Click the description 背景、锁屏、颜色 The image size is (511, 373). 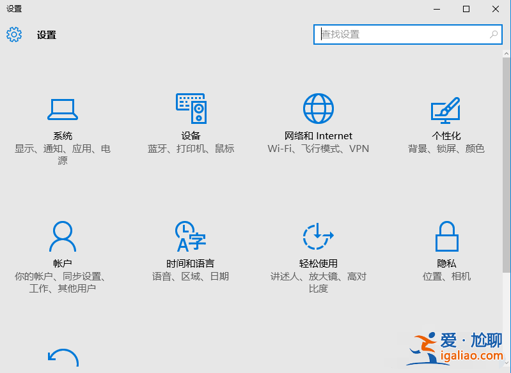click(446, 149)
